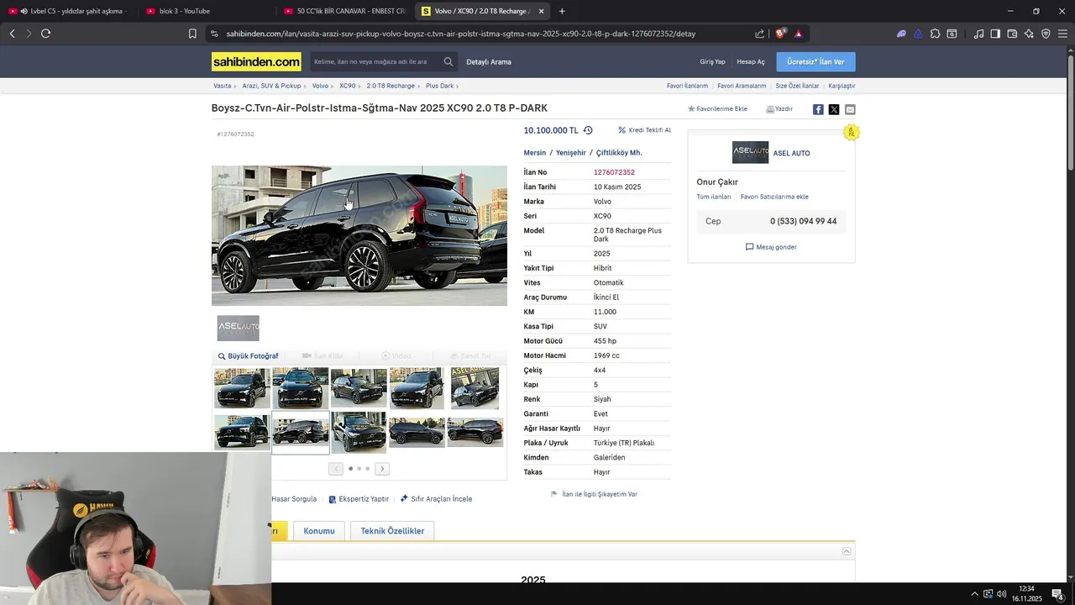This screenshot has height=605, width=1075.
Task: Click Favori Satıcılarıma ekle link
Action: point(774,197)
